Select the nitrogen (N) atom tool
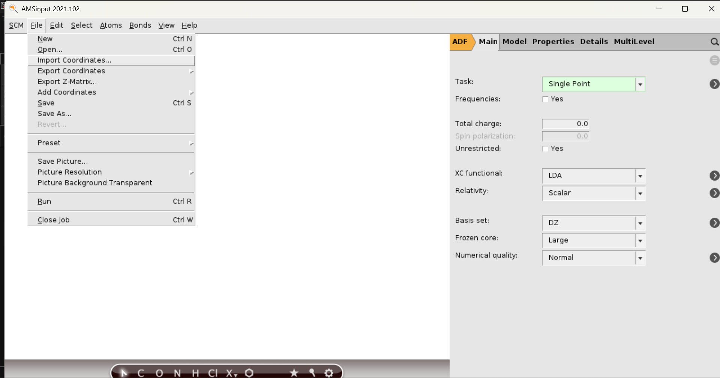Viewport: 720px width, 378px height. tap(177, 373)
